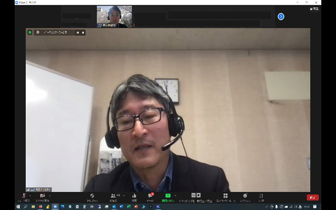This screenshot has height=210, width=336.
Task: Unmute the microphone in Zoom toolbar
Action: coord(23,196)
